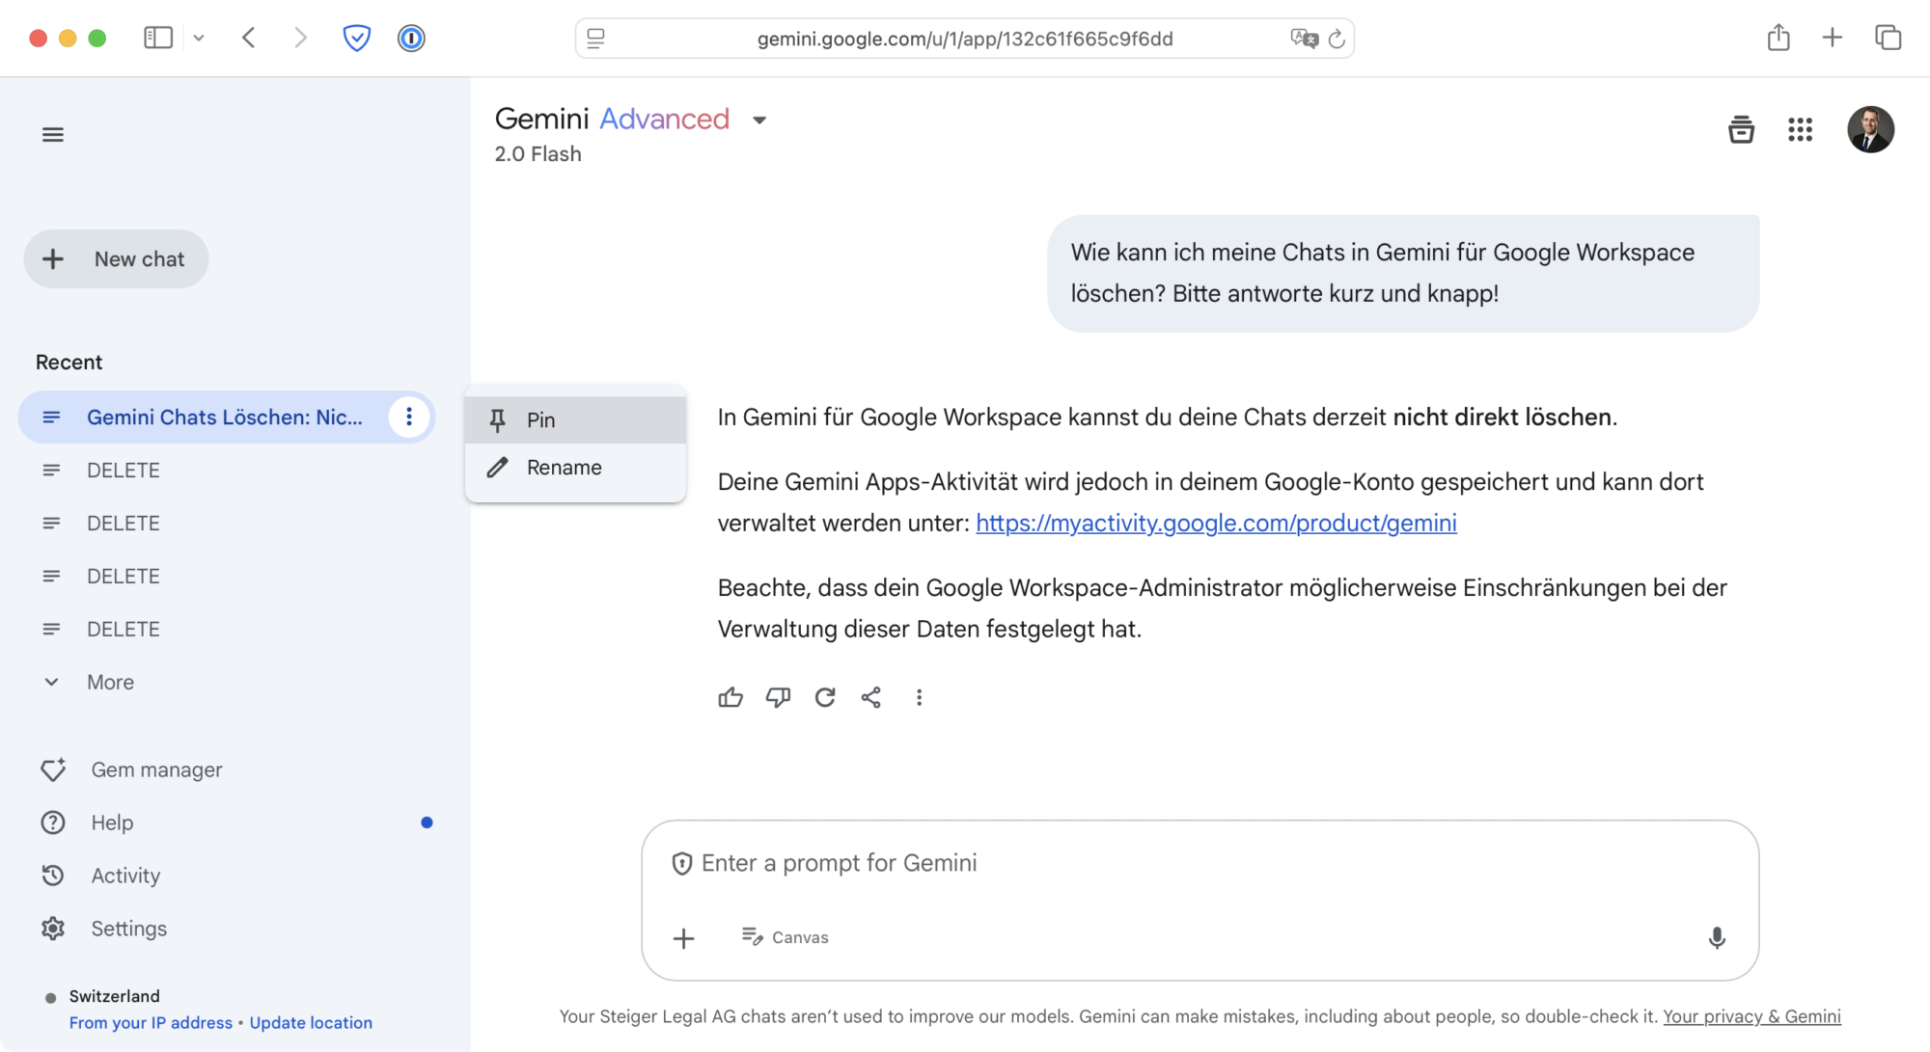Toggle the Canvas mode chip
1930x1052 pixels.
tap(786, 937)
